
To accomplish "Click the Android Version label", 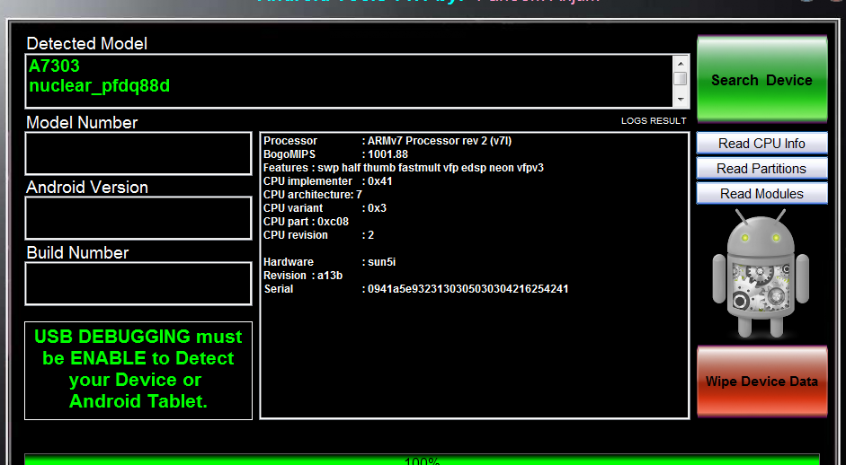I will pos(87,187).
